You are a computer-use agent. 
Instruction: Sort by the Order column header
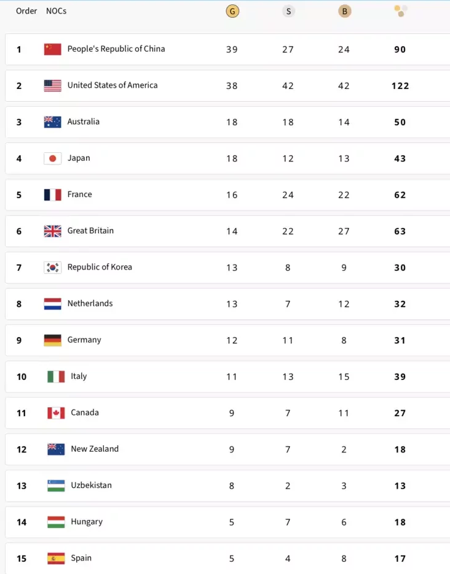pos(26,11)
